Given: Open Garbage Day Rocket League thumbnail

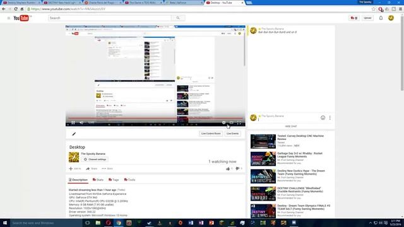Looking at the screenshot, I should click(263, 159).
